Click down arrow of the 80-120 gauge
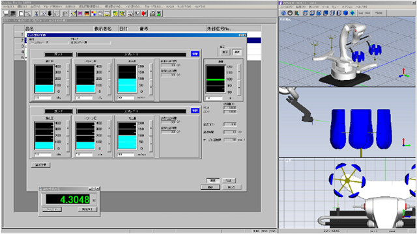 [x=239, y=87]
